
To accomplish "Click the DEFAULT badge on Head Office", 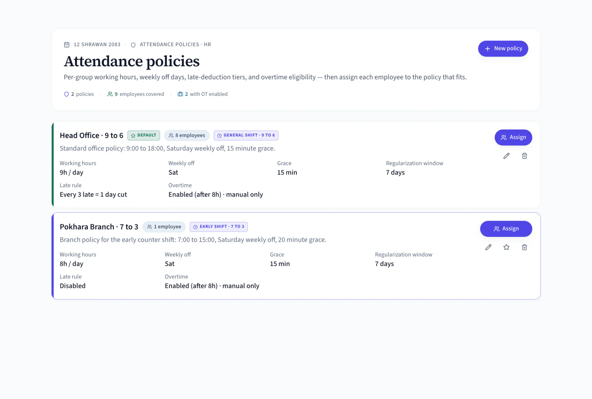I will pyautogui.click(x=144, y=135).
